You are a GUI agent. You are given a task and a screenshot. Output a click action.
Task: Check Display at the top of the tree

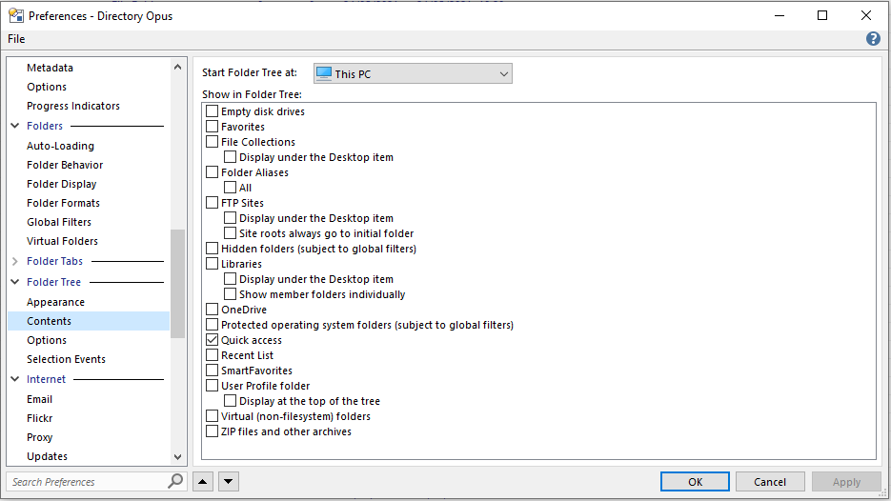coord(231,401)
